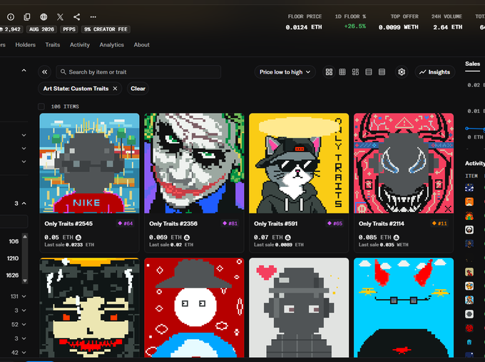Screen dimensions: 485x362
Task: Open the Activity tab
Action: 79,45
